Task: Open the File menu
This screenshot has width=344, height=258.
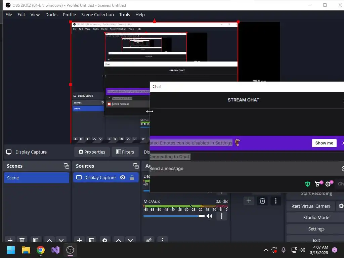Action: pos(9,14)
